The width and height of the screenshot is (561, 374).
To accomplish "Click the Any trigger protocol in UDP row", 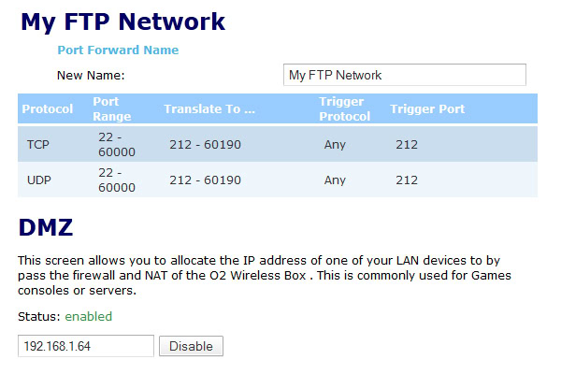I will pos(335,180).
